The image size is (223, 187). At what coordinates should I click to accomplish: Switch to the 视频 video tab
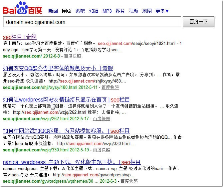[133, 11]
